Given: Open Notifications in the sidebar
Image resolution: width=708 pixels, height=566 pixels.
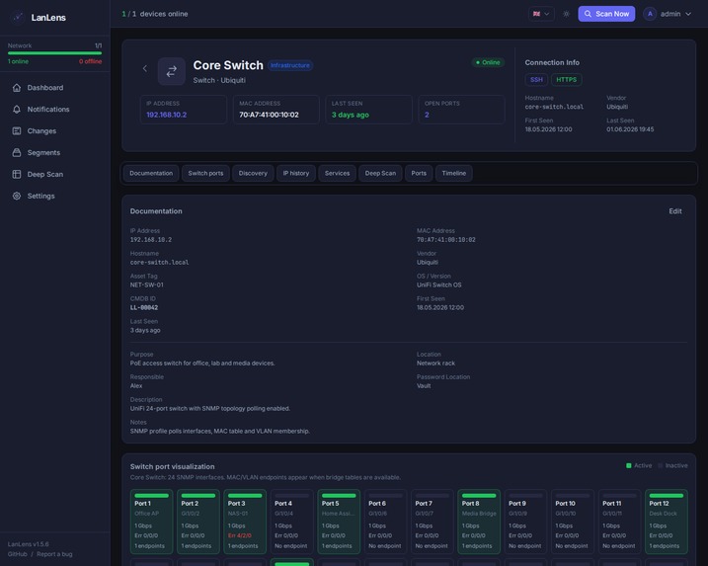Looking at the screenshot, I should 55,110.
